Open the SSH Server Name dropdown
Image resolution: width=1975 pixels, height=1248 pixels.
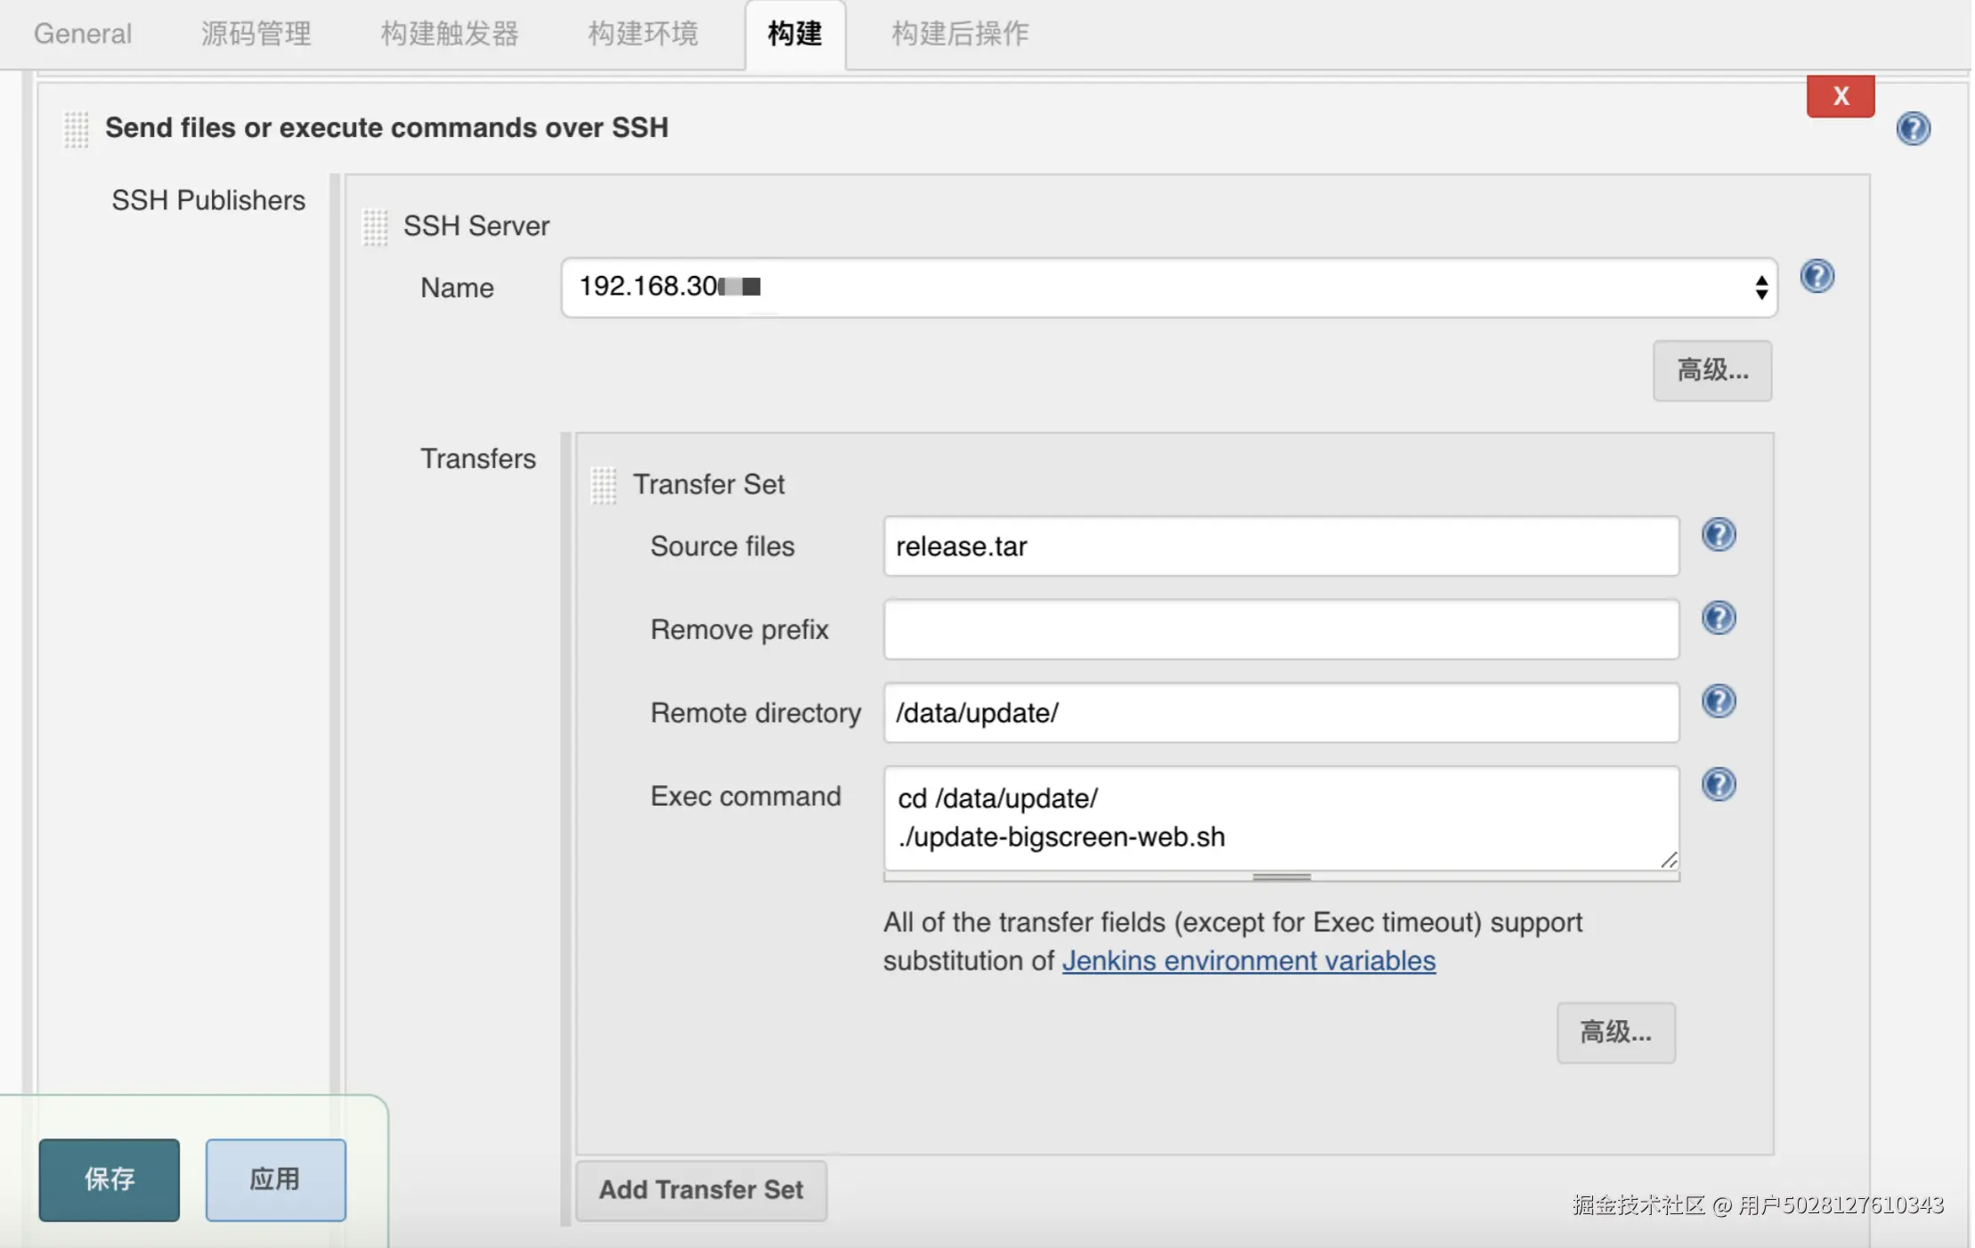click(x=1168, y=288)
